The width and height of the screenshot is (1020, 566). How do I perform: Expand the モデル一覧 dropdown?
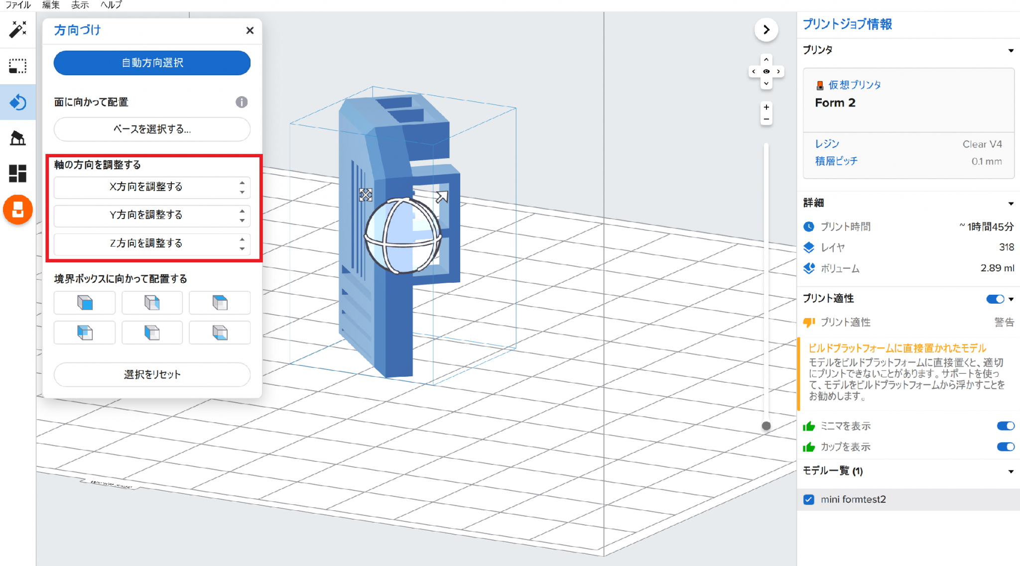1011,470
